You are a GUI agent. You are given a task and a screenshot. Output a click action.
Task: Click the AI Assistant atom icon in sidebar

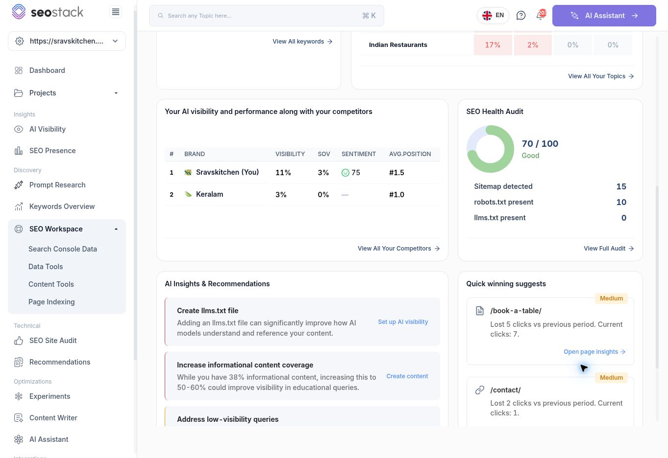pyautogui.click(x=19, y=439)
